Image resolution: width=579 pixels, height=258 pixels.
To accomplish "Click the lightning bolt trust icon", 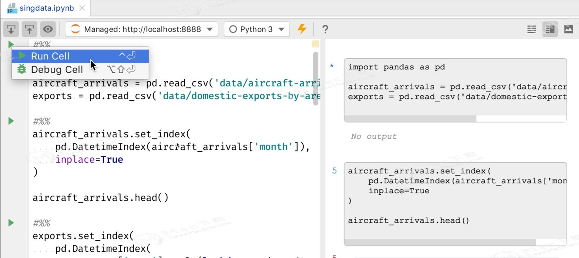I will (x=302, y=29).
